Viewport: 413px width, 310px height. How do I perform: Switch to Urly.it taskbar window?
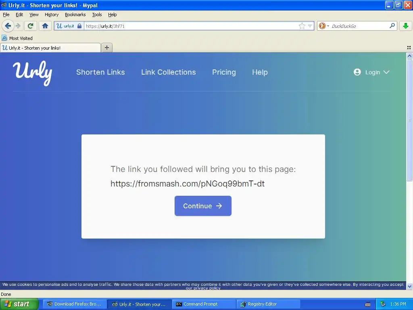[x=140, y=304]
